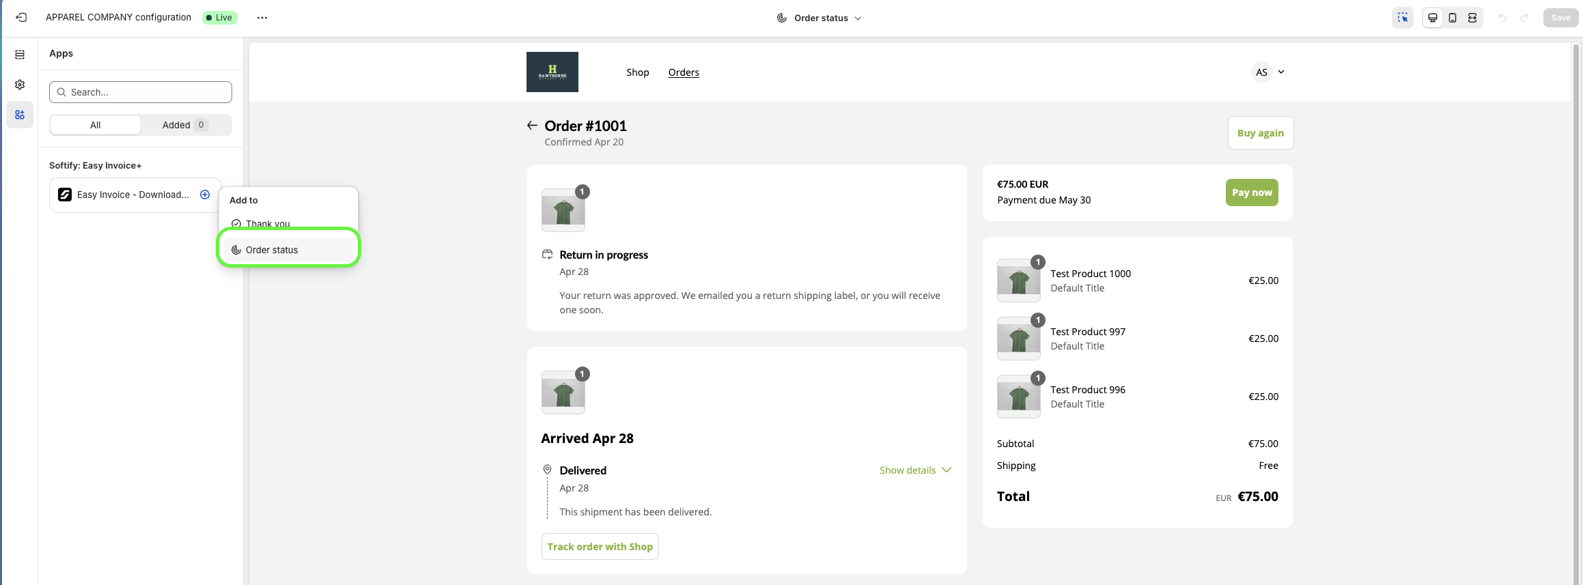The image size is (1583, 585).
Task: Click the exit editor icon
Action: click(21, 18)
